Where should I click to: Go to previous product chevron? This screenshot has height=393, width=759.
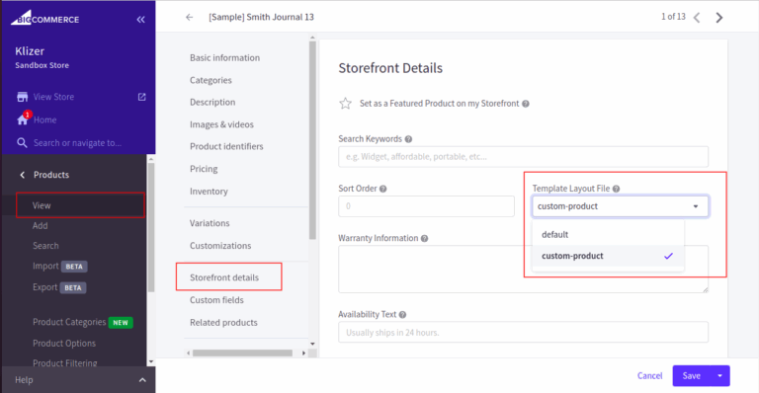(697, 18)
